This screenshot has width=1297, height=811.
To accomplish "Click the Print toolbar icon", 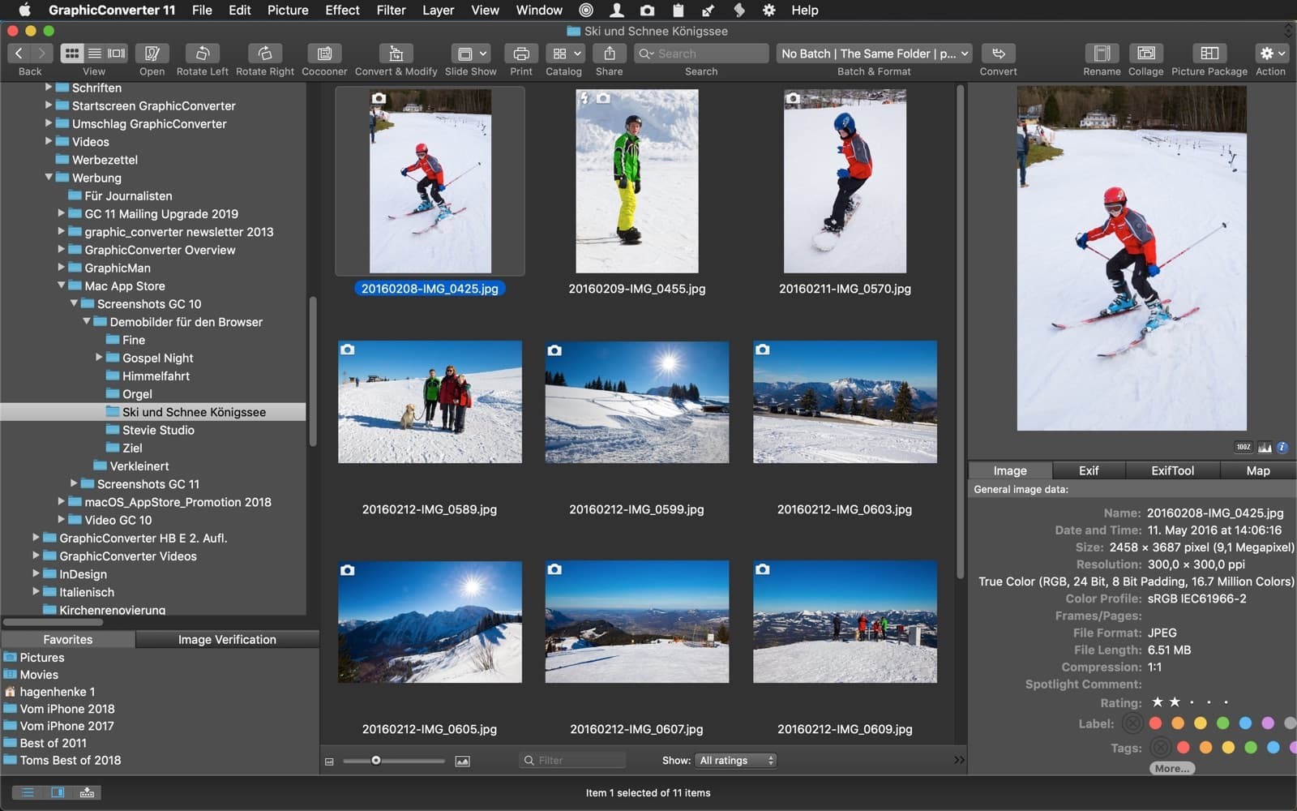I will point(521,54).
